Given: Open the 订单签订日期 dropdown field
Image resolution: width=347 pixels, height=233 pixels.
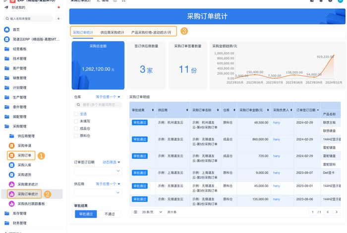Looking at the screenshot, I should (x=98, y=171).
